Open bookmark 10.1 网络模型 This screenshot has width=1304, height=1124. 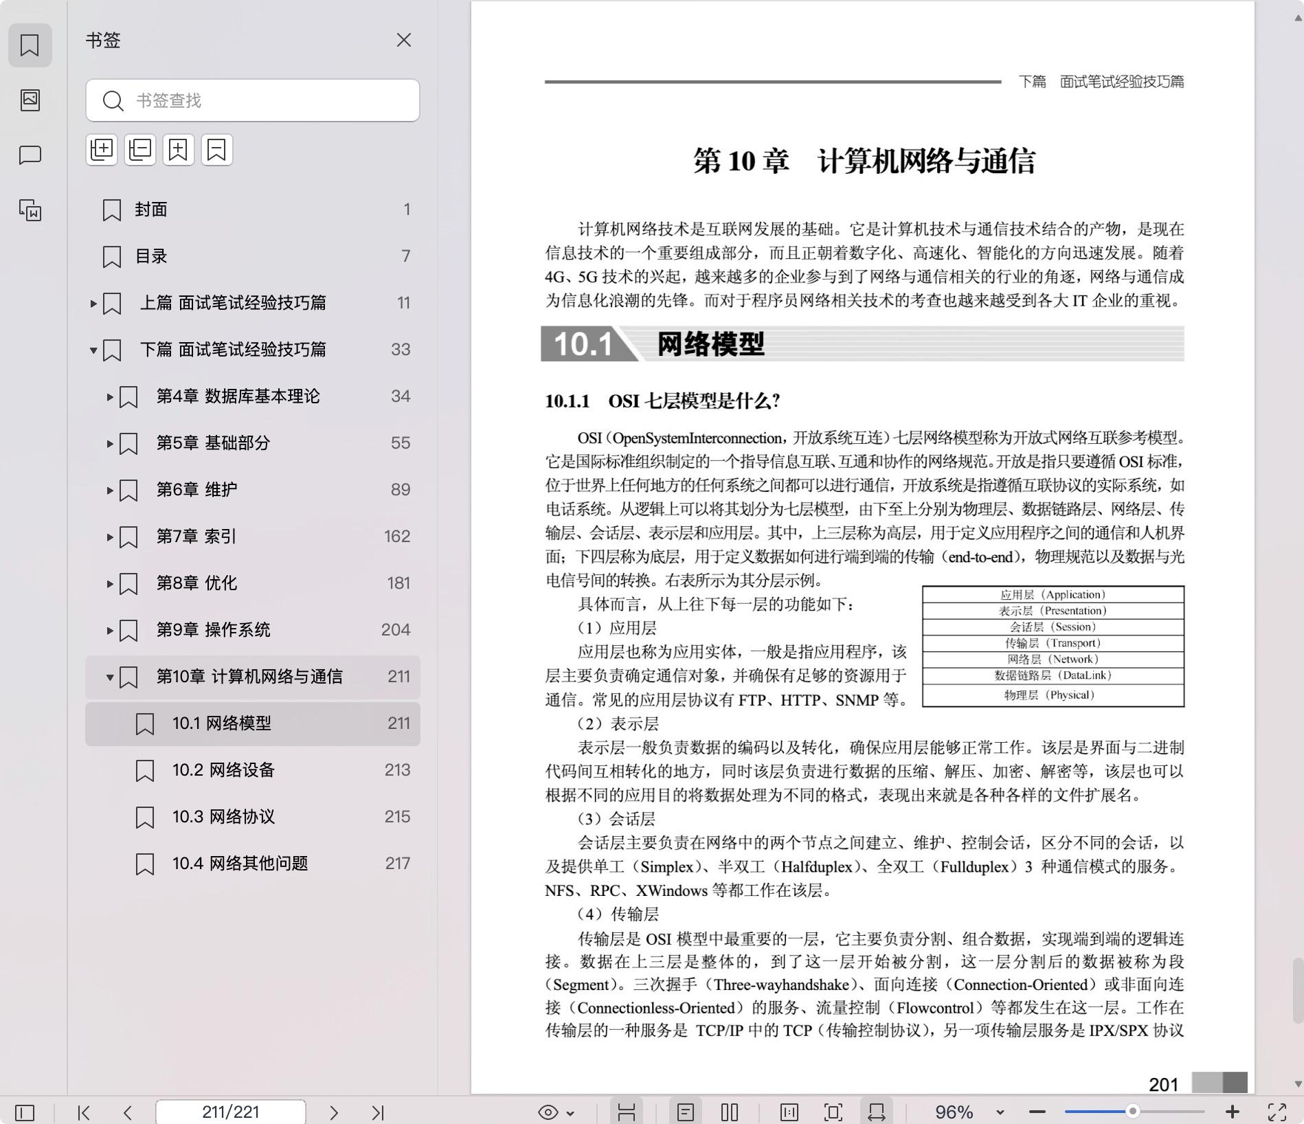(253, 723)
